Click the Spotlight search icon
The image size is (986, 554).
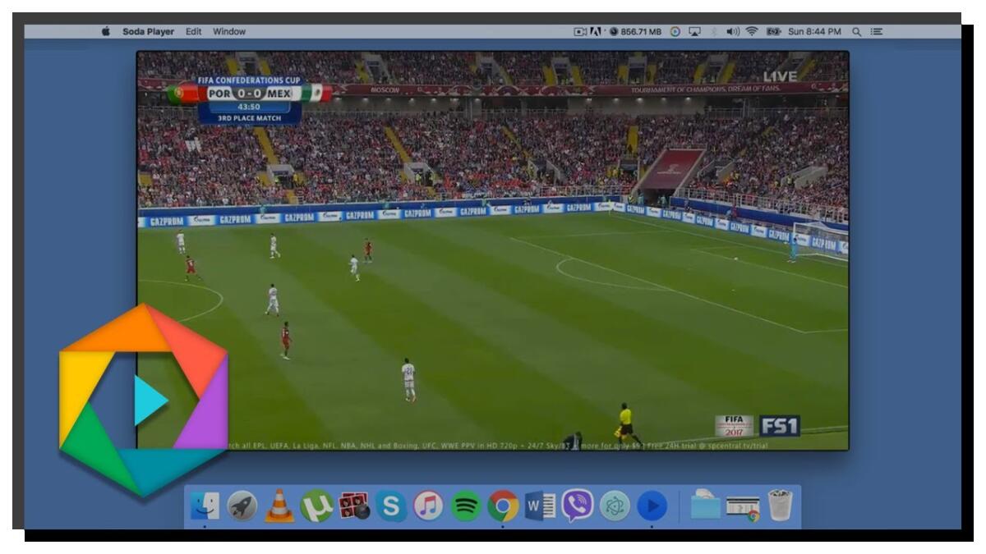click(x=856, y=30)
